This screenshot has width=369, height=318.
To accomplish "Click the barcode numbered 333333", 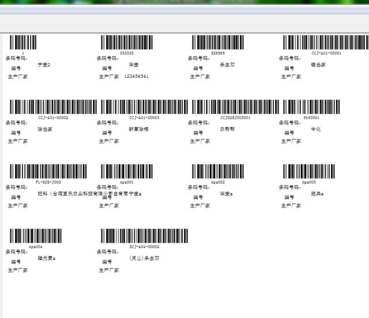I will pyautogui.click(x=126, y=43).
